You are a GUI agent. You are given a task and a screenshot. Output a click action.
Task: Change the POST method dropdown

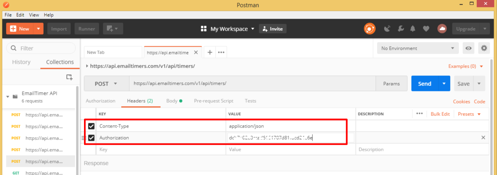(x=107, y=84)
